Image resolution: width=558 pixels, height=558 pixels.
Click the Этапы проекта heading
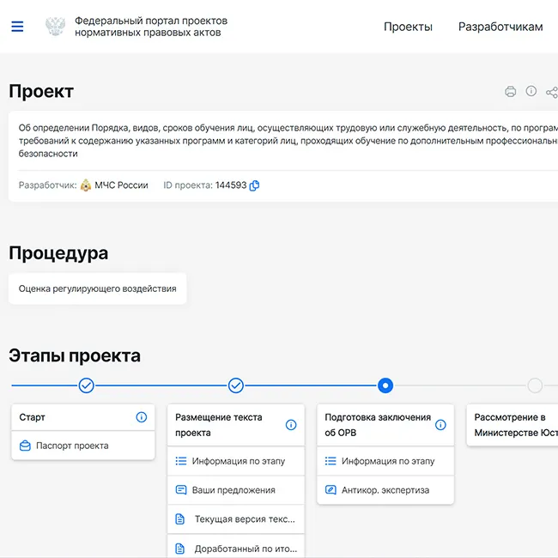pyautogui.click(x=75, y=355)
